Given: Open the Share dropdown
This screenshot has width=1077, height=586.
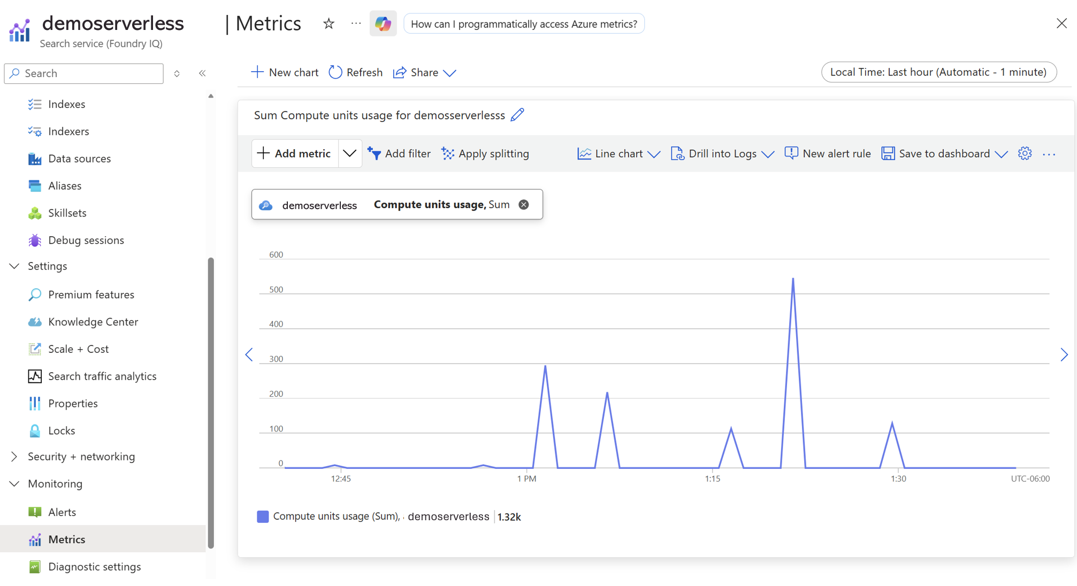Looking at the screenshot, I should click(425, 72).
